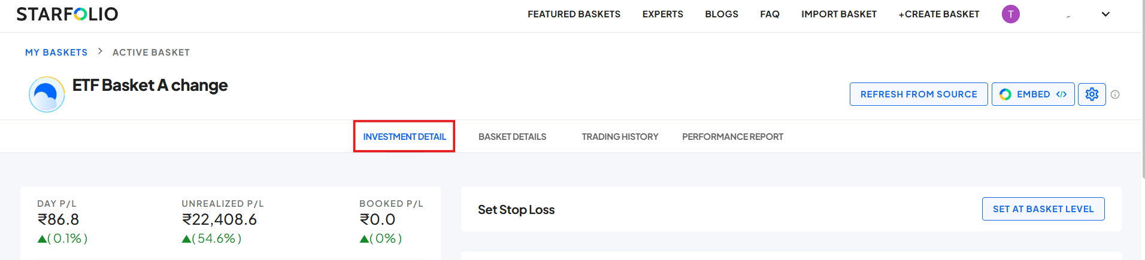
Task: Click the Embed code brackets icon
Action: click(1061, 94)
